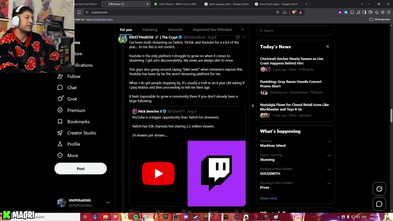This screenshot has height=221, width=393.
Task: Open the Follow item in the sidebar
Action: pos(69,76)
